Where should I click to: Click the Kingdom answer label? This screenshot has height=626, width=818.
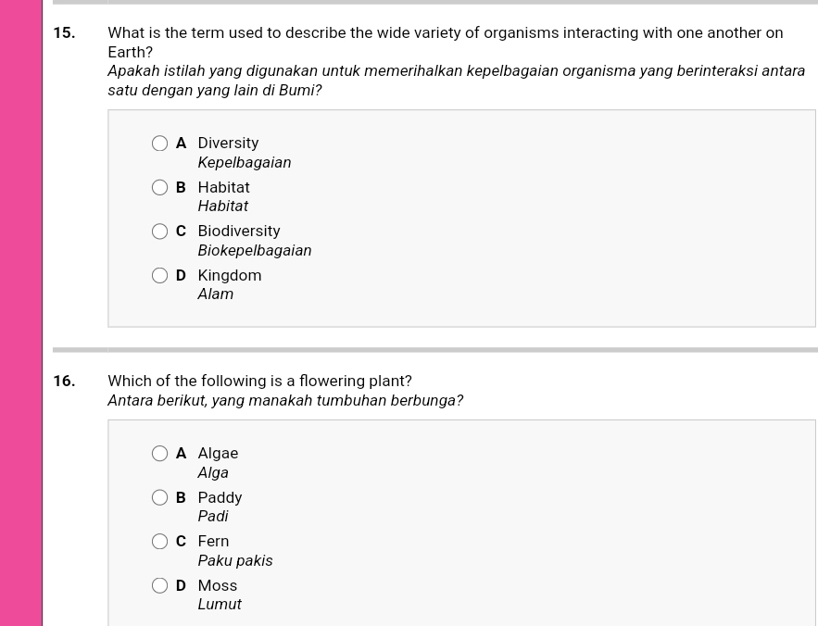pyautogui.click(x=230, y=275)
